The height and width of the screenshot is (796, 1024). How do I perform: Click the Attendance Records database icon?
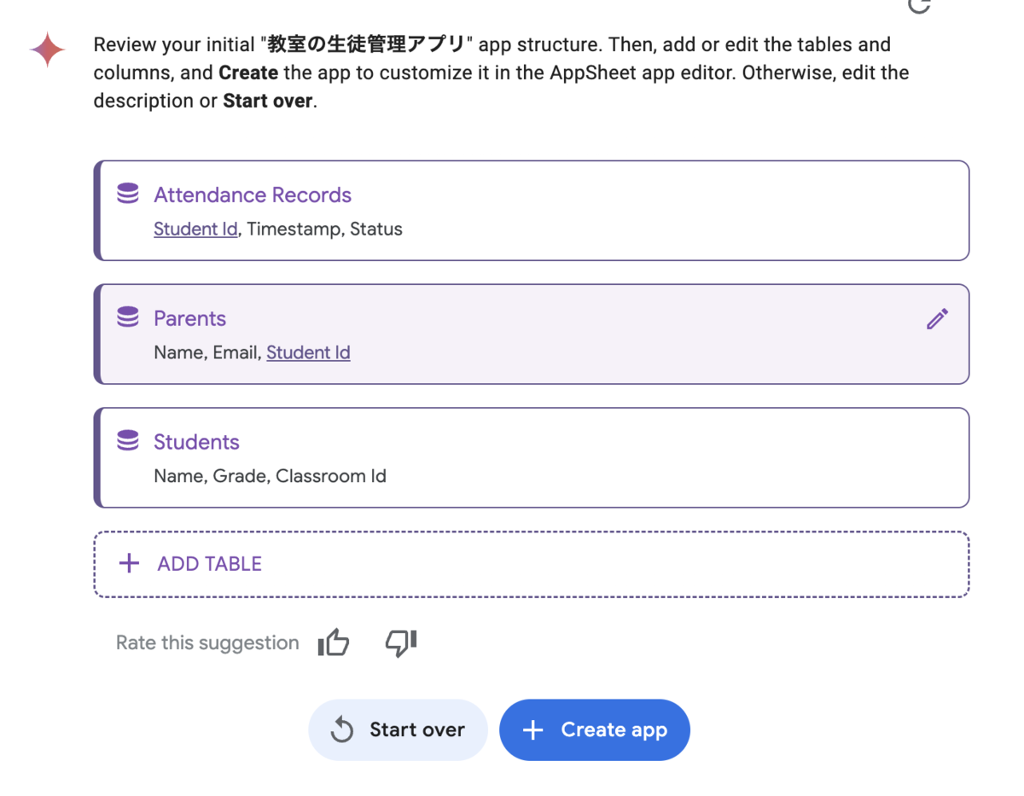(127, 195)
